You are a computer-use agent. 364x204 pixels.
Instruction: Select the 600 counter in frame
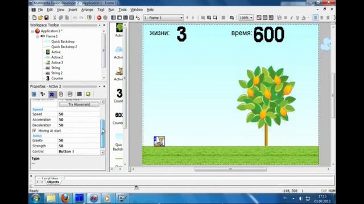click(x=269, y=35)
